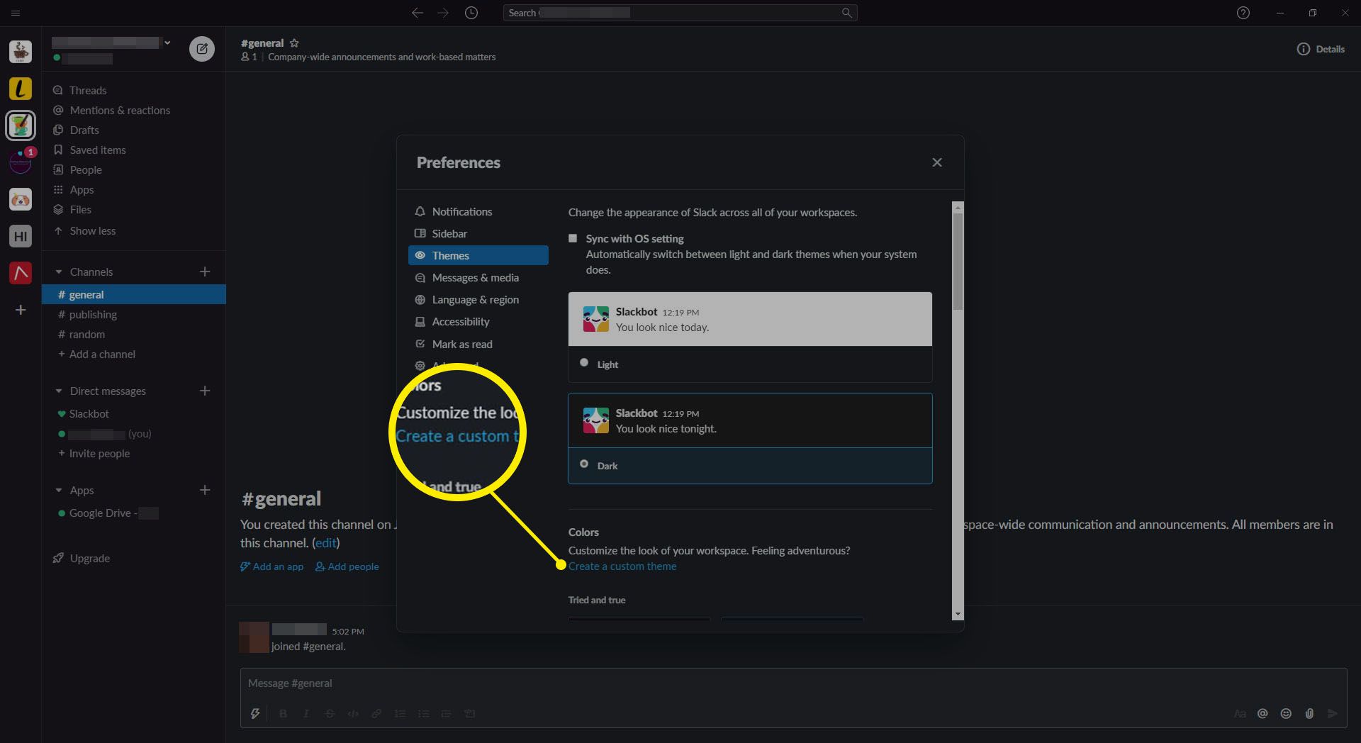
Task: Collapse the Apps section in sidebar
Action: (x=59, y=491)
